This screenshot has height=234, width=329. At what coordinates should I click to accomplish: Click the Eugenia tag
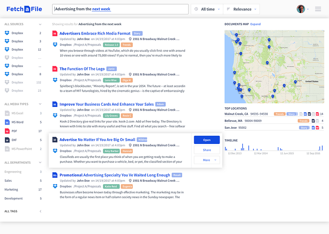(x=127, y=186)
